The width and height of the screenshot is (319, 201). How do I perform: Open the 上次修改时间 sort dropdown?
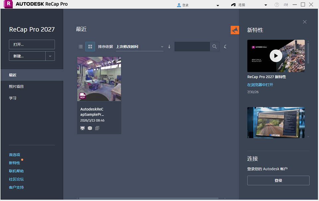coord(140,47)
